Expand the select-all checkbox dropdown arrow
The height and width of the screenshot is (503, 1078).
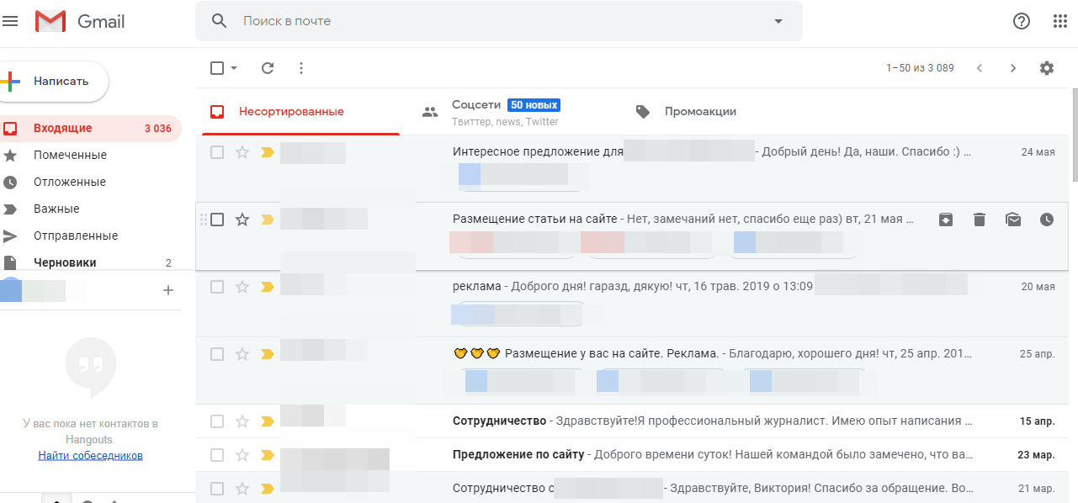pyautogui.click(x=234, y=68)
